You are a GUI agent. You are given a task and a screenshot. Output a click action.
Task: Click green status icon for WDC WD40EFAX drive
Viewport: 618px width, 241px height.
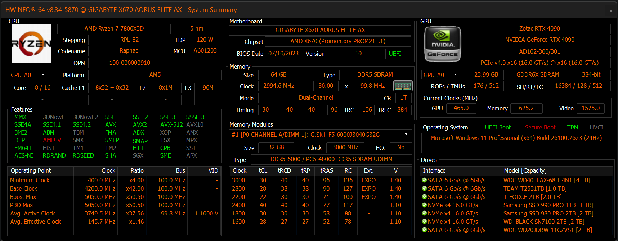point(425,180)
